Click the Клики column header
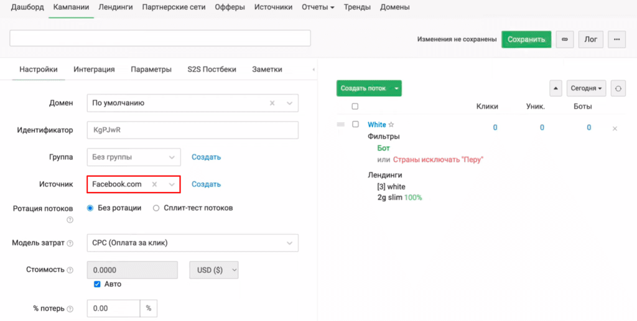This screenshot has width=637, height=321. pyautogui.click(x=487, y=107)
